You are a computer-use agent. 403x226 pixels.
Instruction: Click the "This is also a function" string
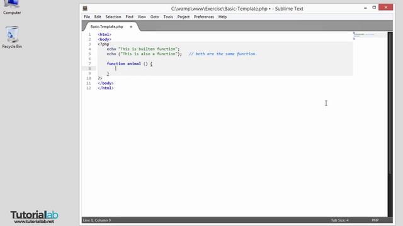click(x=150, y=54)
